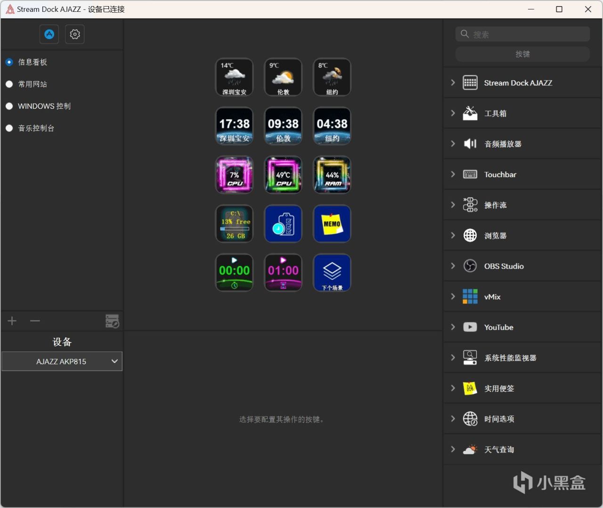
Task: Expand the 音频播放器 category chevron
Action: tap(453, 144)
